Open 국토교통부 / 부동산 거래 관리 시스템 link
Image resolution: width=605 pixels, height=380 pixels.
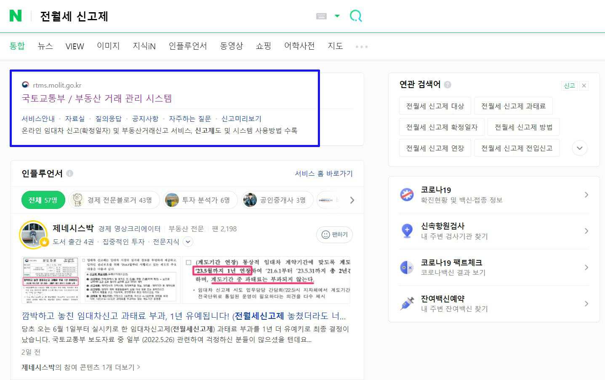[x=97, y=99]
